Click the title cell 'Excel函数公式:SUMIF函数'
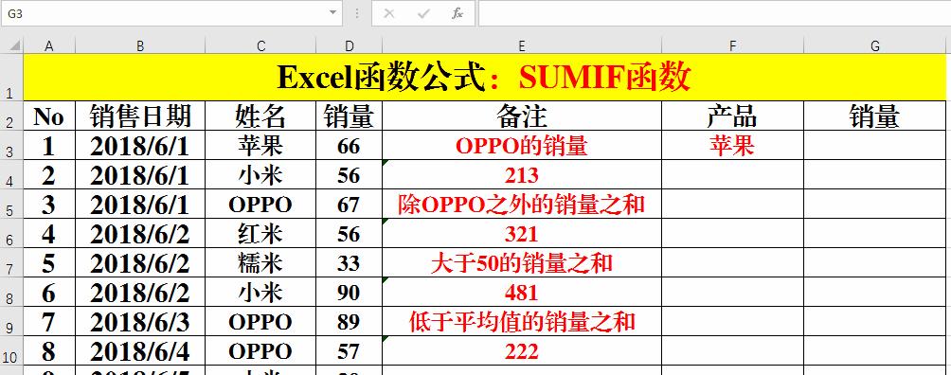 tap(485, 77)
